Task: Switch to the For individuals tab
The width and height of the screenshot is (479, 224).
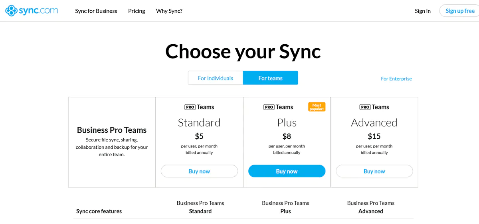Action: (216, 78)
